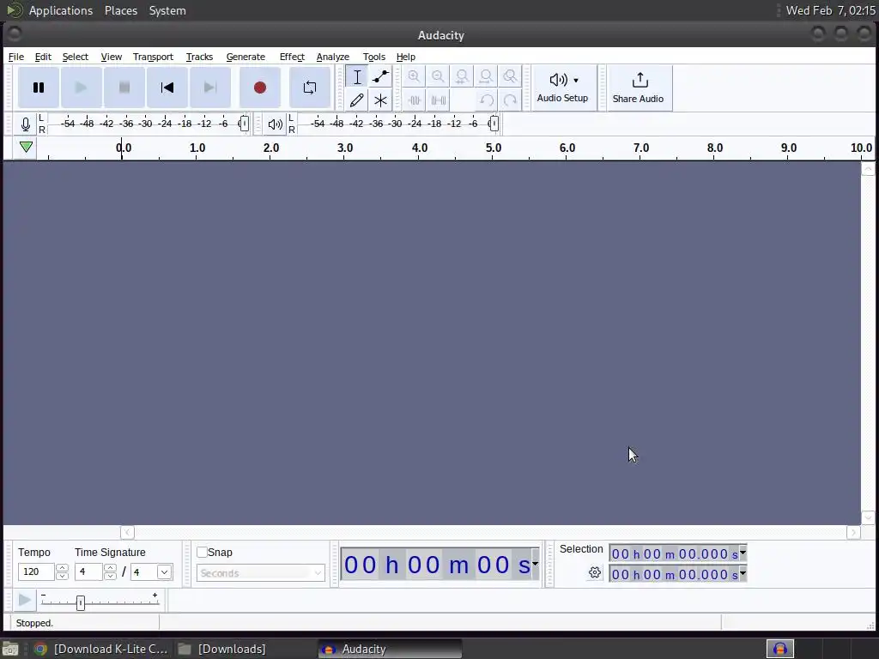Screen dimensions: 879x659
Task: Open the View menu
Action: (x=111, y=57)
